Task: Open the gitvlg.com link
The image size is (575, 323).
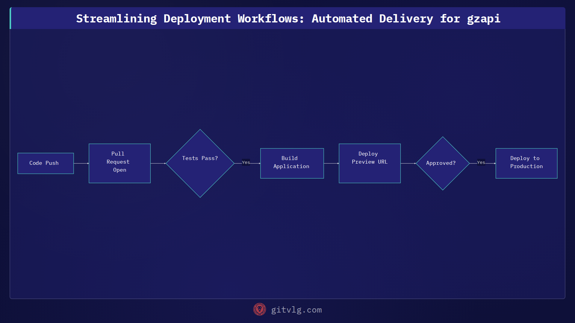Action: coord(296,310)
